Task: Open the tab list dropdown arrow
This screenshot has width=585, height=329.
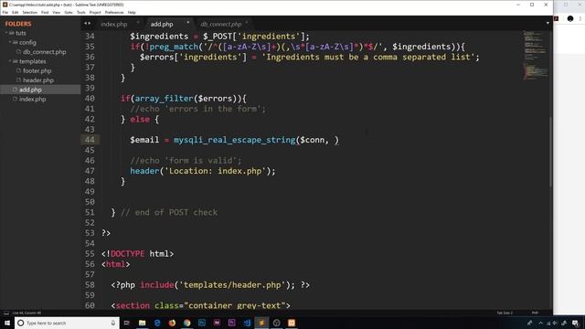Action: coord(548,23)
